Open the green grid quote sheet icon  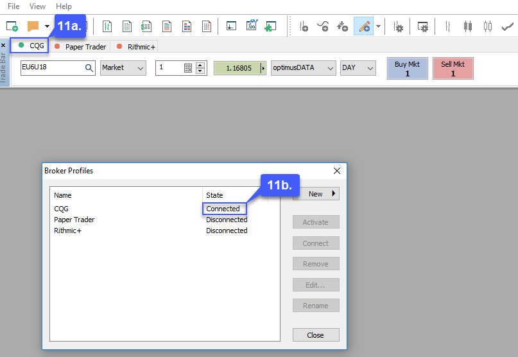(x=127, y=26)
